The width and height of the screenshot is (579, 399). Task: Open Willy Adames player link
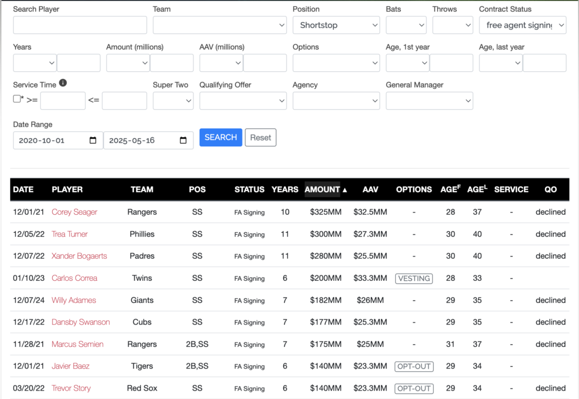[74, 300]
